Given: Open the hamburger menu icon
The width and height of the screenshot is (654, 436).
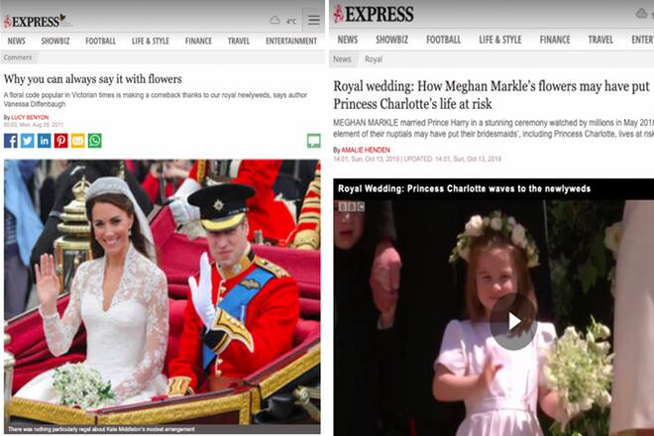Looking at the screenshot, I should tap(314, 20).
